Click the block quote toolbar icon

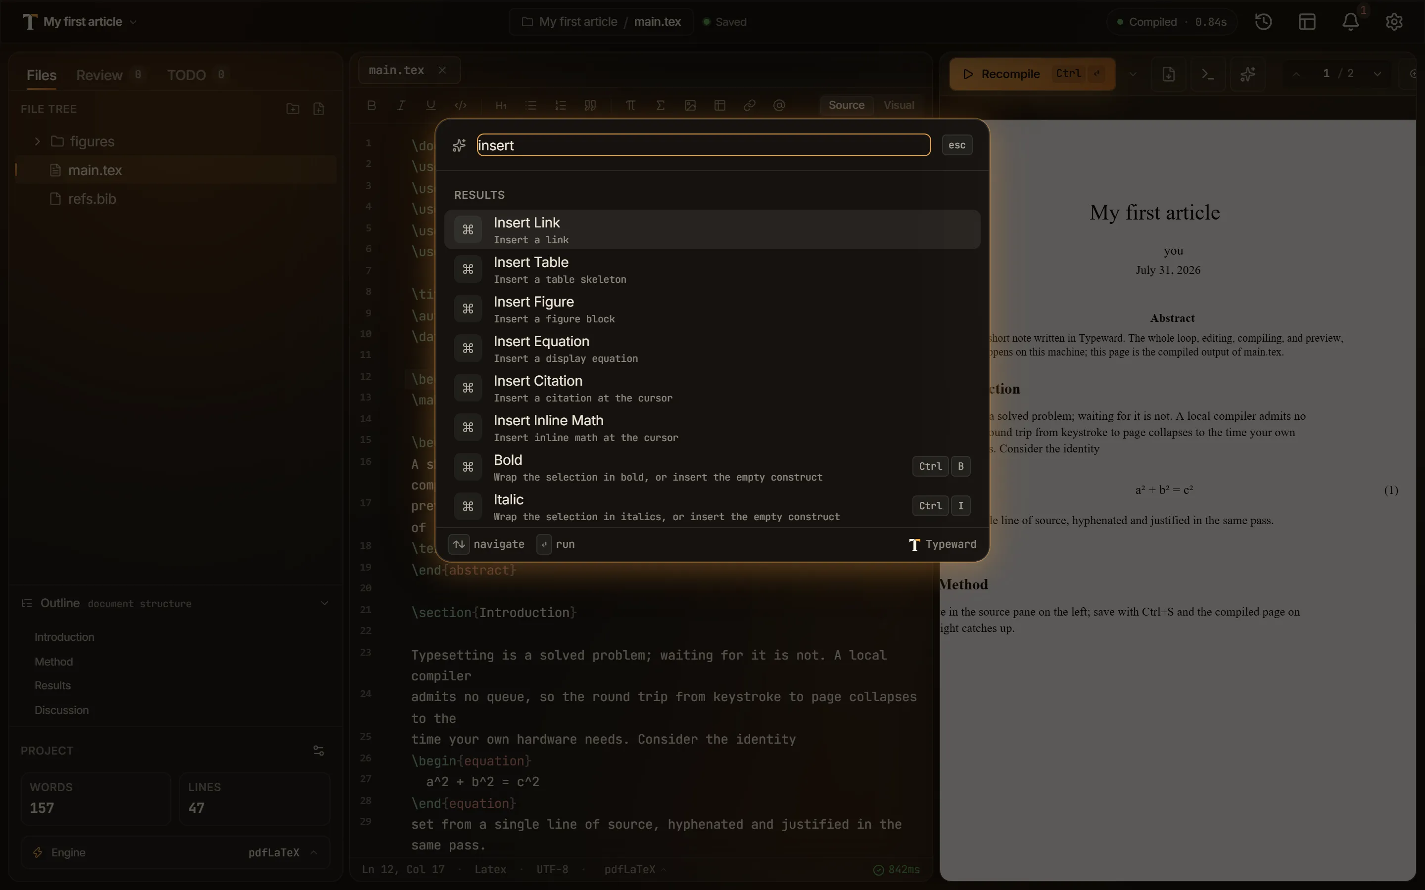pos(590,105)
